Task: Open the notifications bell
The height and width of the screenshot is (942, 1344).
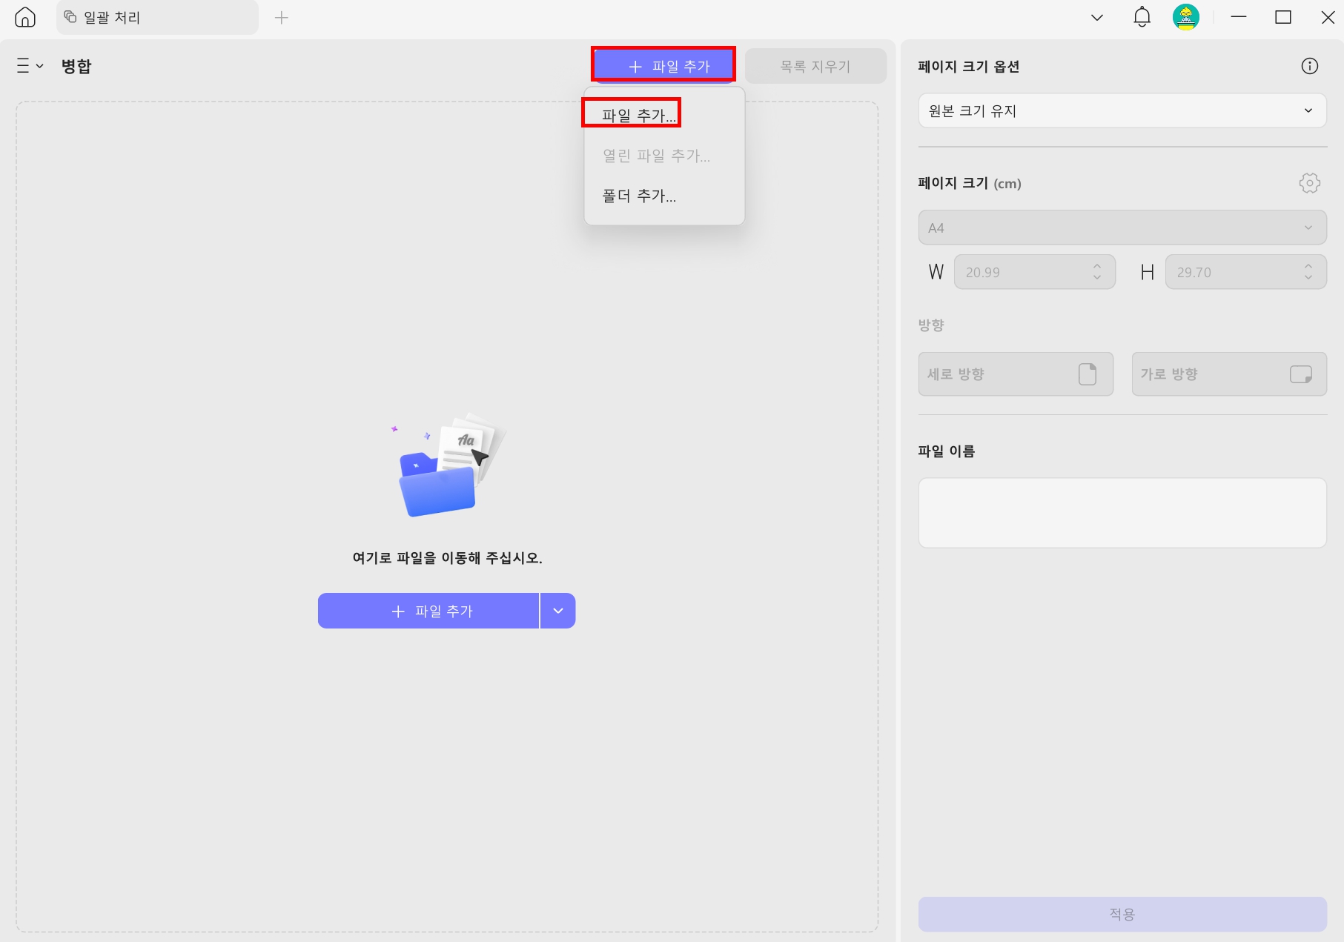Action: tap(1142, 17)
